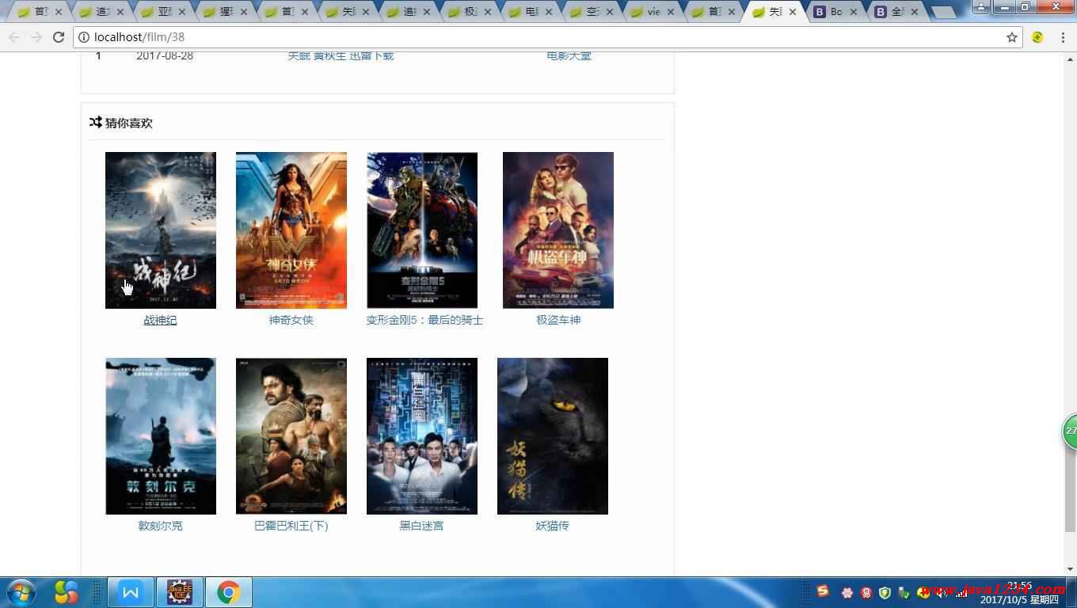The width and height of the screenshot is (1077, 608).
Task: Switch to the Java EE IDE taskbar app
Action: pyautogui.click(x=180, y=592)
